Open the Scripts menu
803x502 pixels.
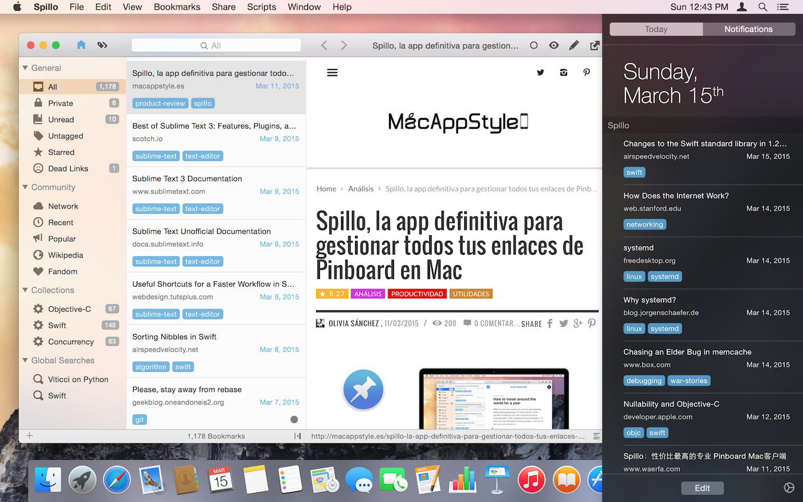(262, 7)
